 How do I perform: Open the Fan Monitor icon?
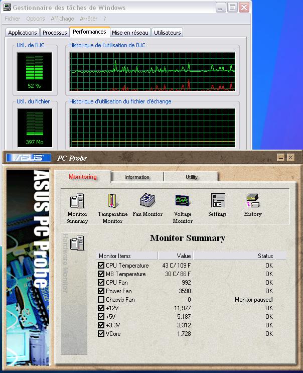(x=147, y=200)
